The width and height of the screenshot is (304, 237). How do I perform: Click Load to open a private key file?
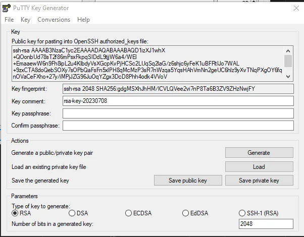(x=259, y=167)
